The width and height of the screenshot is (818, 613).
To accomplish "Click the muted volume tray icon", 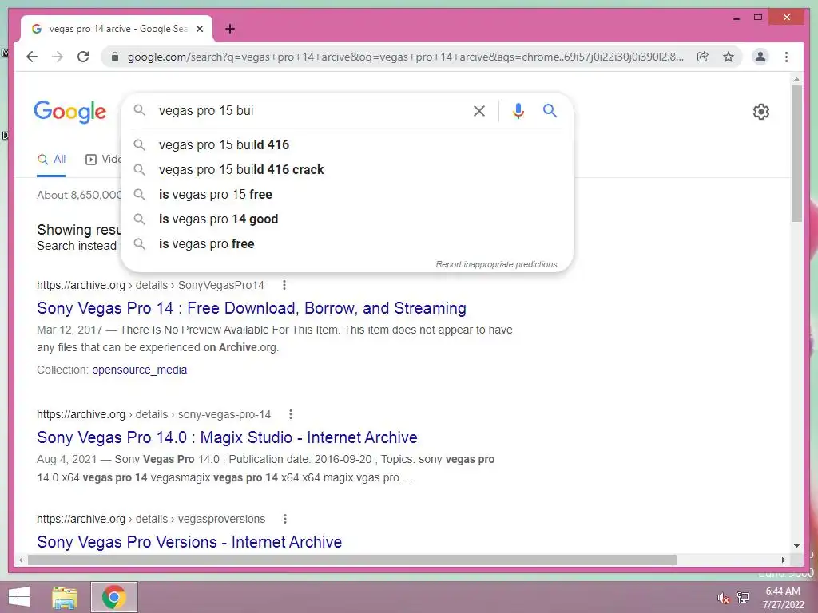I will (723, 598).
